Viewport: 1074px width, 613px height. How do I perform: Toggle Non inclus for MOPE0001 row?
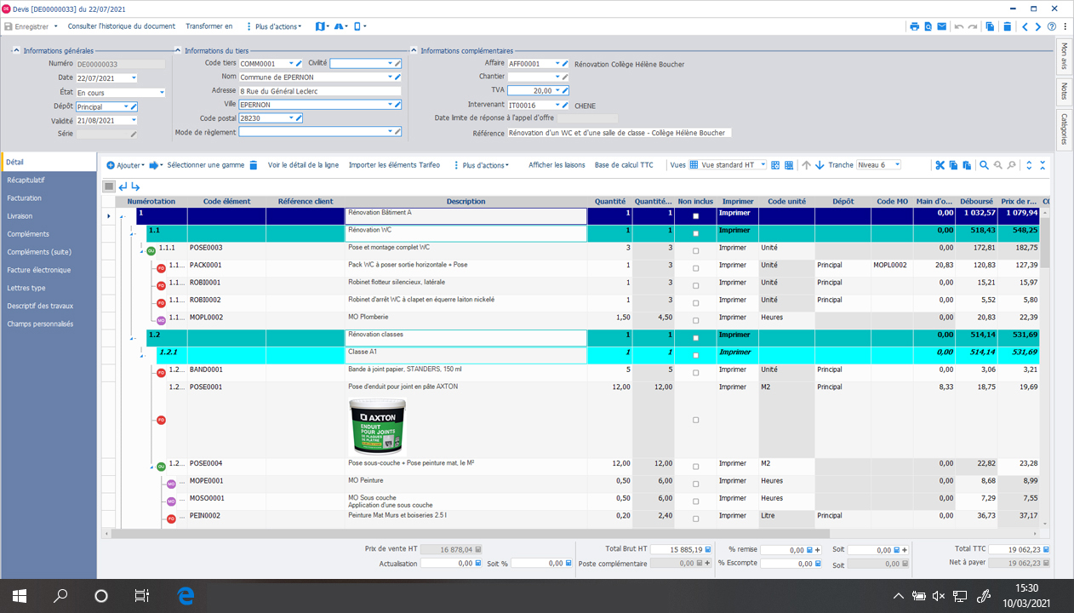coord(695,484)
